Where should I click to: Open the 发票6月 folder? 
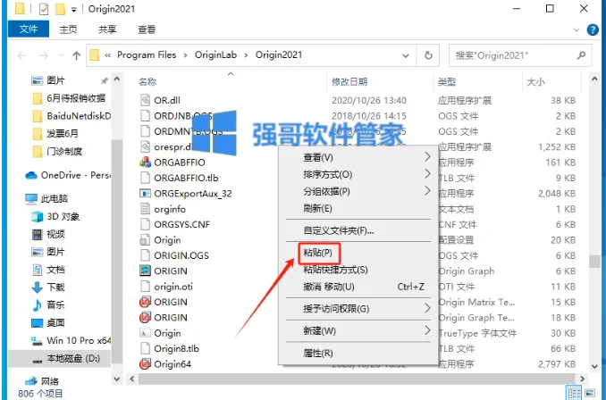pos(56,134)
